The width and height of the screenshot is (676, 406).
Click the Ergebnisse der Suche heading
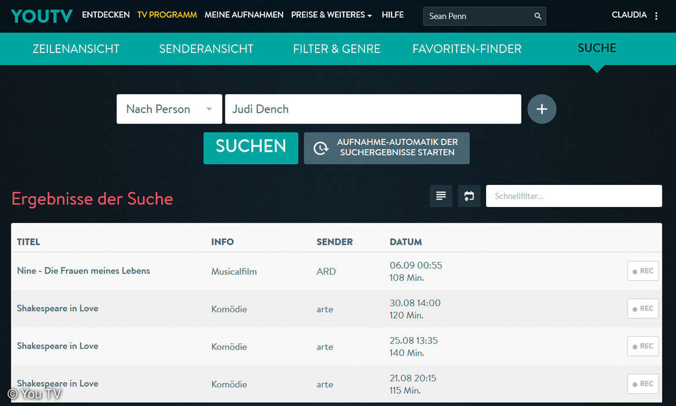[92, 198]
